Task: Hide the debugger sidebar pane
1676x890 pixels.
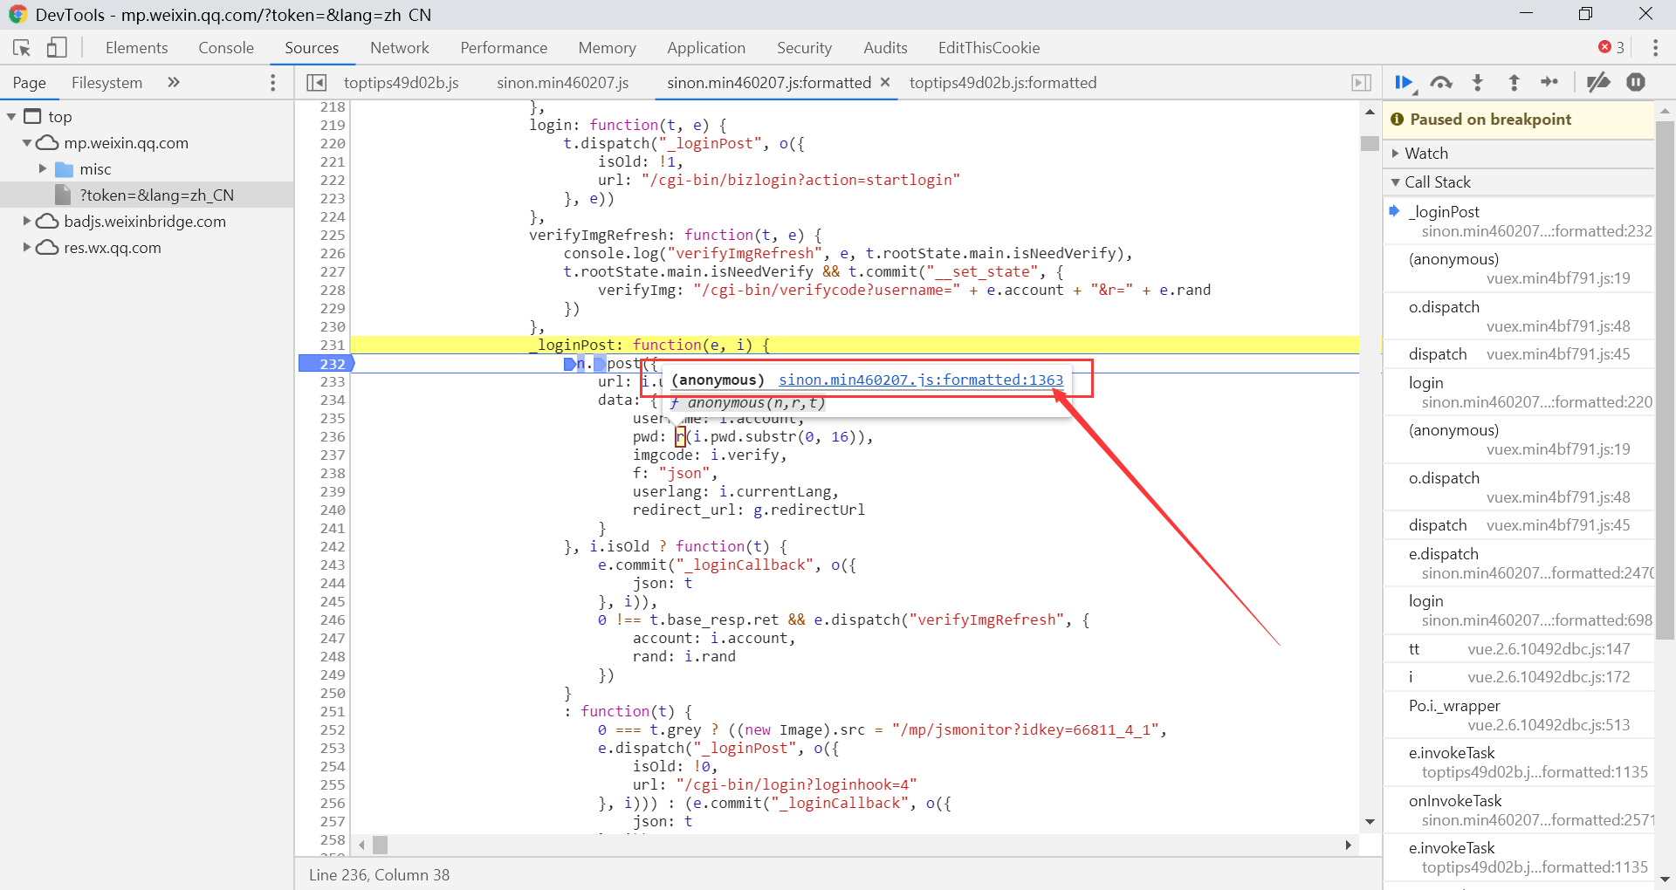Action: [x=1361, y=83]
